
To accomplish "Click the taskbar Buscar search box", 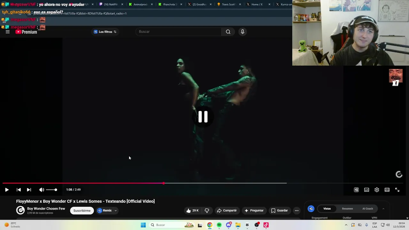I will (x=172, y=225).
